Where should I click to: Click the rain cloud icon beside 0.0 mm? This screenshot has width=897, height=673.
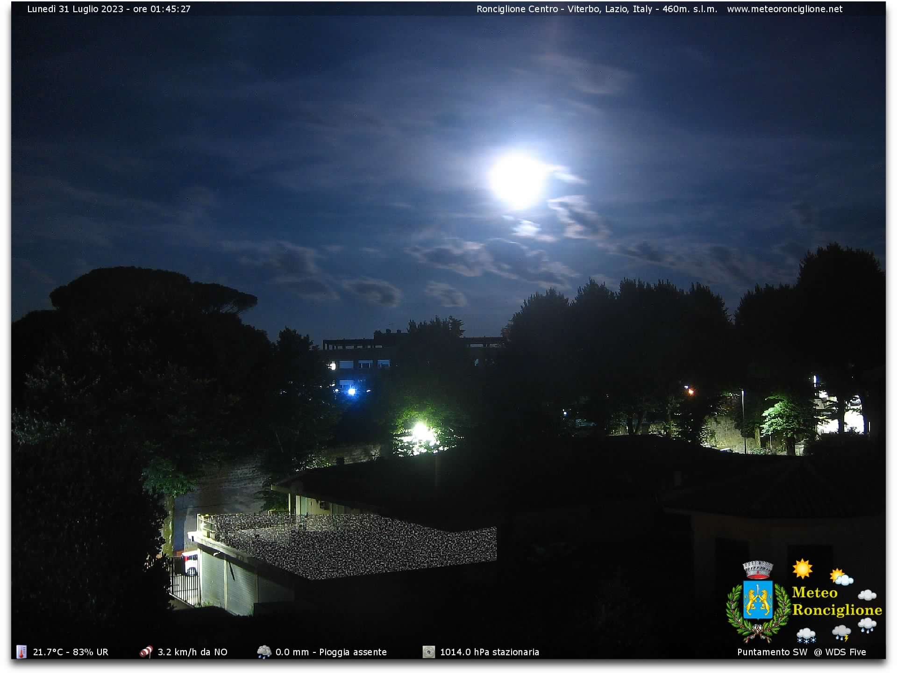click(x=264, y=652)
